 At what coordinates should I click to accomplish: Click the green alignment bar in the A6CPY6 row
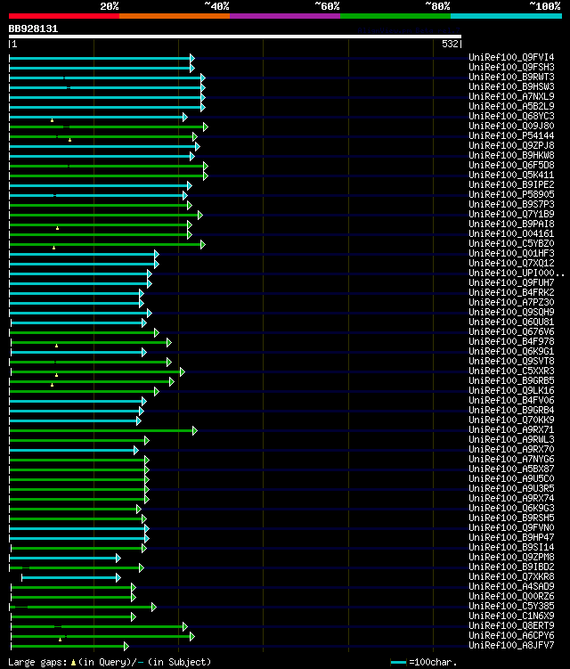(102, 637)
